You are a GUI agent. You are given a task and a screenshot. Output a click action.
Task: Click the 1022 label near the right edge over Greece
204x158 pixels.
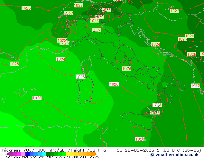pyautogui.click(x=195, y=86)
